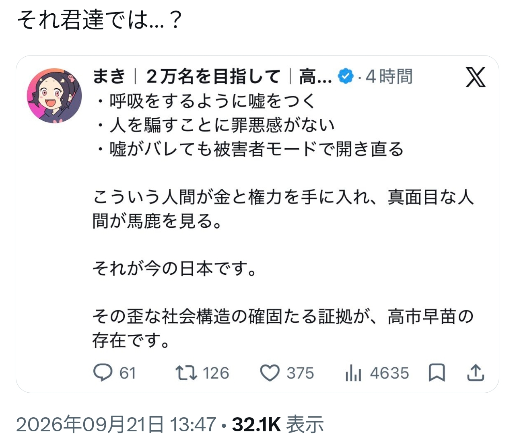Click the share upload icon

[x=476, y=373]
